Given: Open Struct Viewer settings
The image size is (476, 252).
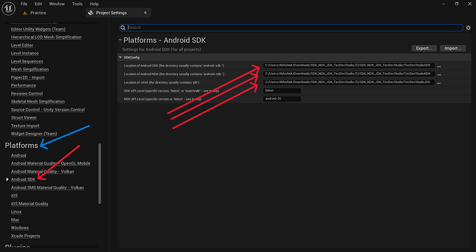Looking at the screenshot, I should click(x=24, y=118).
